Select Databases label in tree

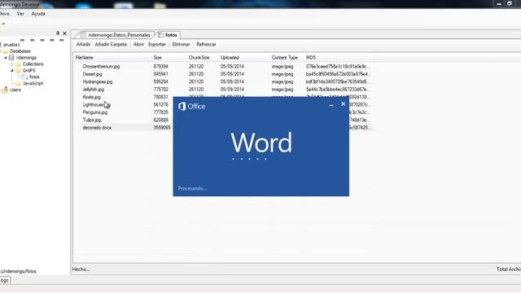20,51
